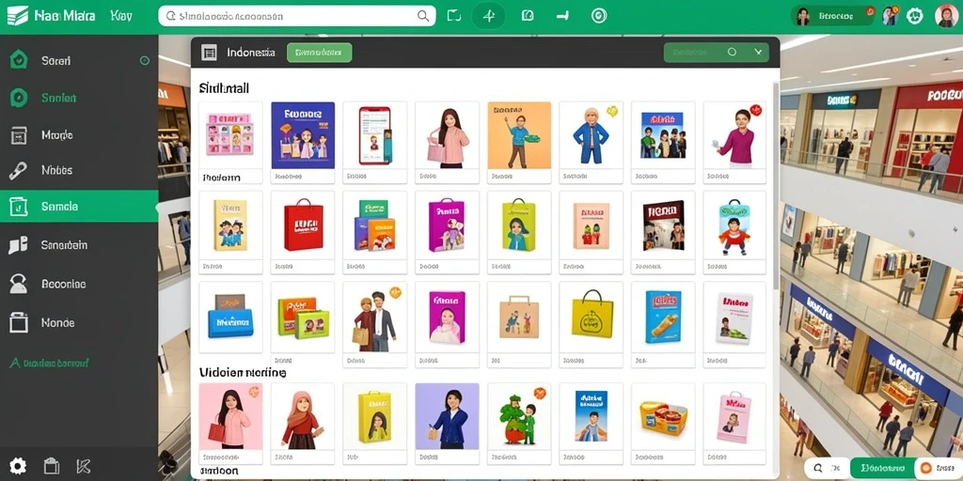Click the sparkle star icon in top bar

coord(489,16)
